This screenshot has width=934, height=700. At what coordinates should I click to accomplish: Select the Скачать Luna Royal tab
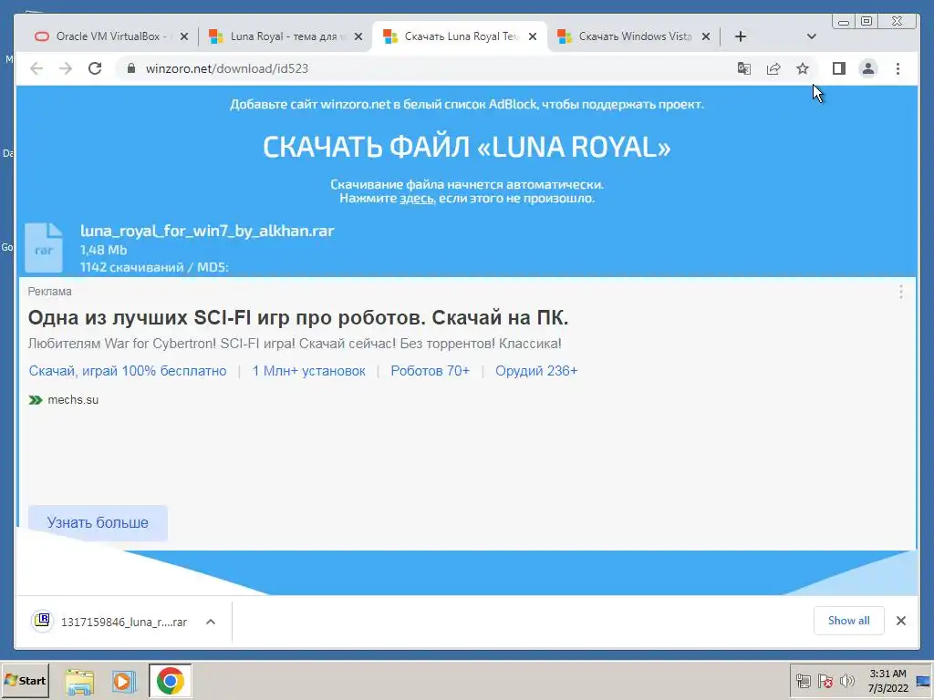click(459, 36)
